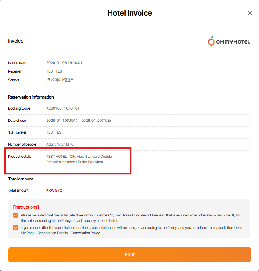The width and height of the screenshot is (259, 271).
Task: Click the Sender company name
Action: pos(60,80)
